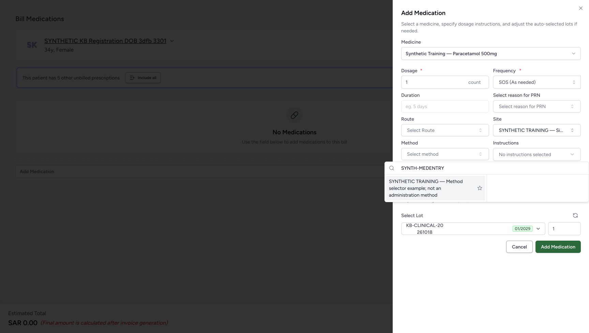Open the Site dropdown
Image resolution: width=589 pixels, height=333 pixels.
click(537, 130)
